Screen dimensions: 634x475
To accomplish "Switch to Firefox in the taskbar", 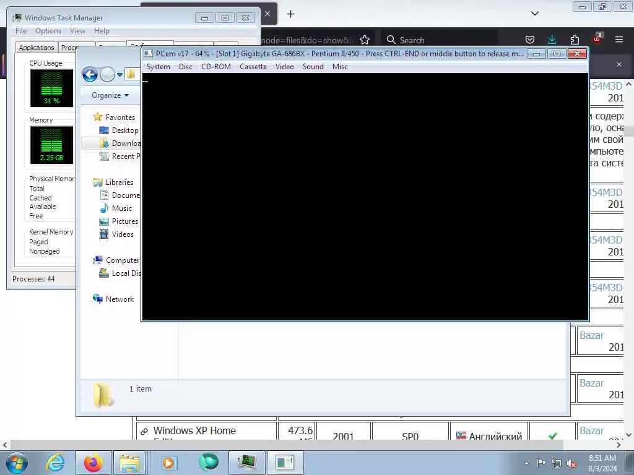I will [93, 463].
